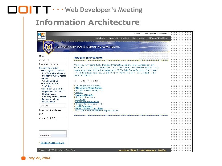Click FHV Vehicle / Base Owners content link
Image resolution: width=222 pixels, height=166 pixels.
pos(89,88)
